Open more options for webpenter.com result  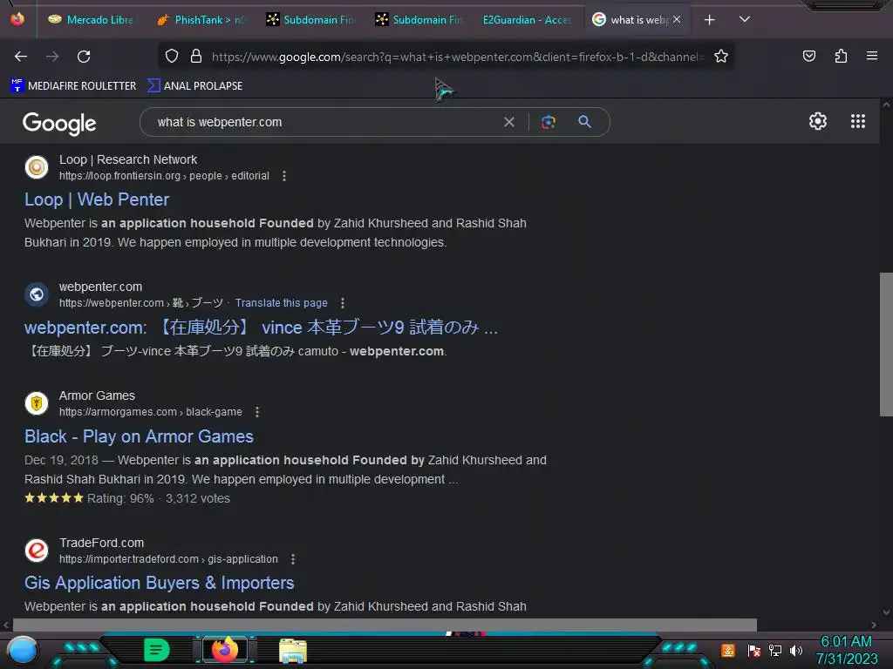[x=342, y=303]
